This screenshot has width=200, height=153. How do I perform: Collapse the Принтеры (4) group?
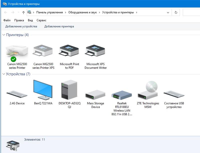[4, 35]
